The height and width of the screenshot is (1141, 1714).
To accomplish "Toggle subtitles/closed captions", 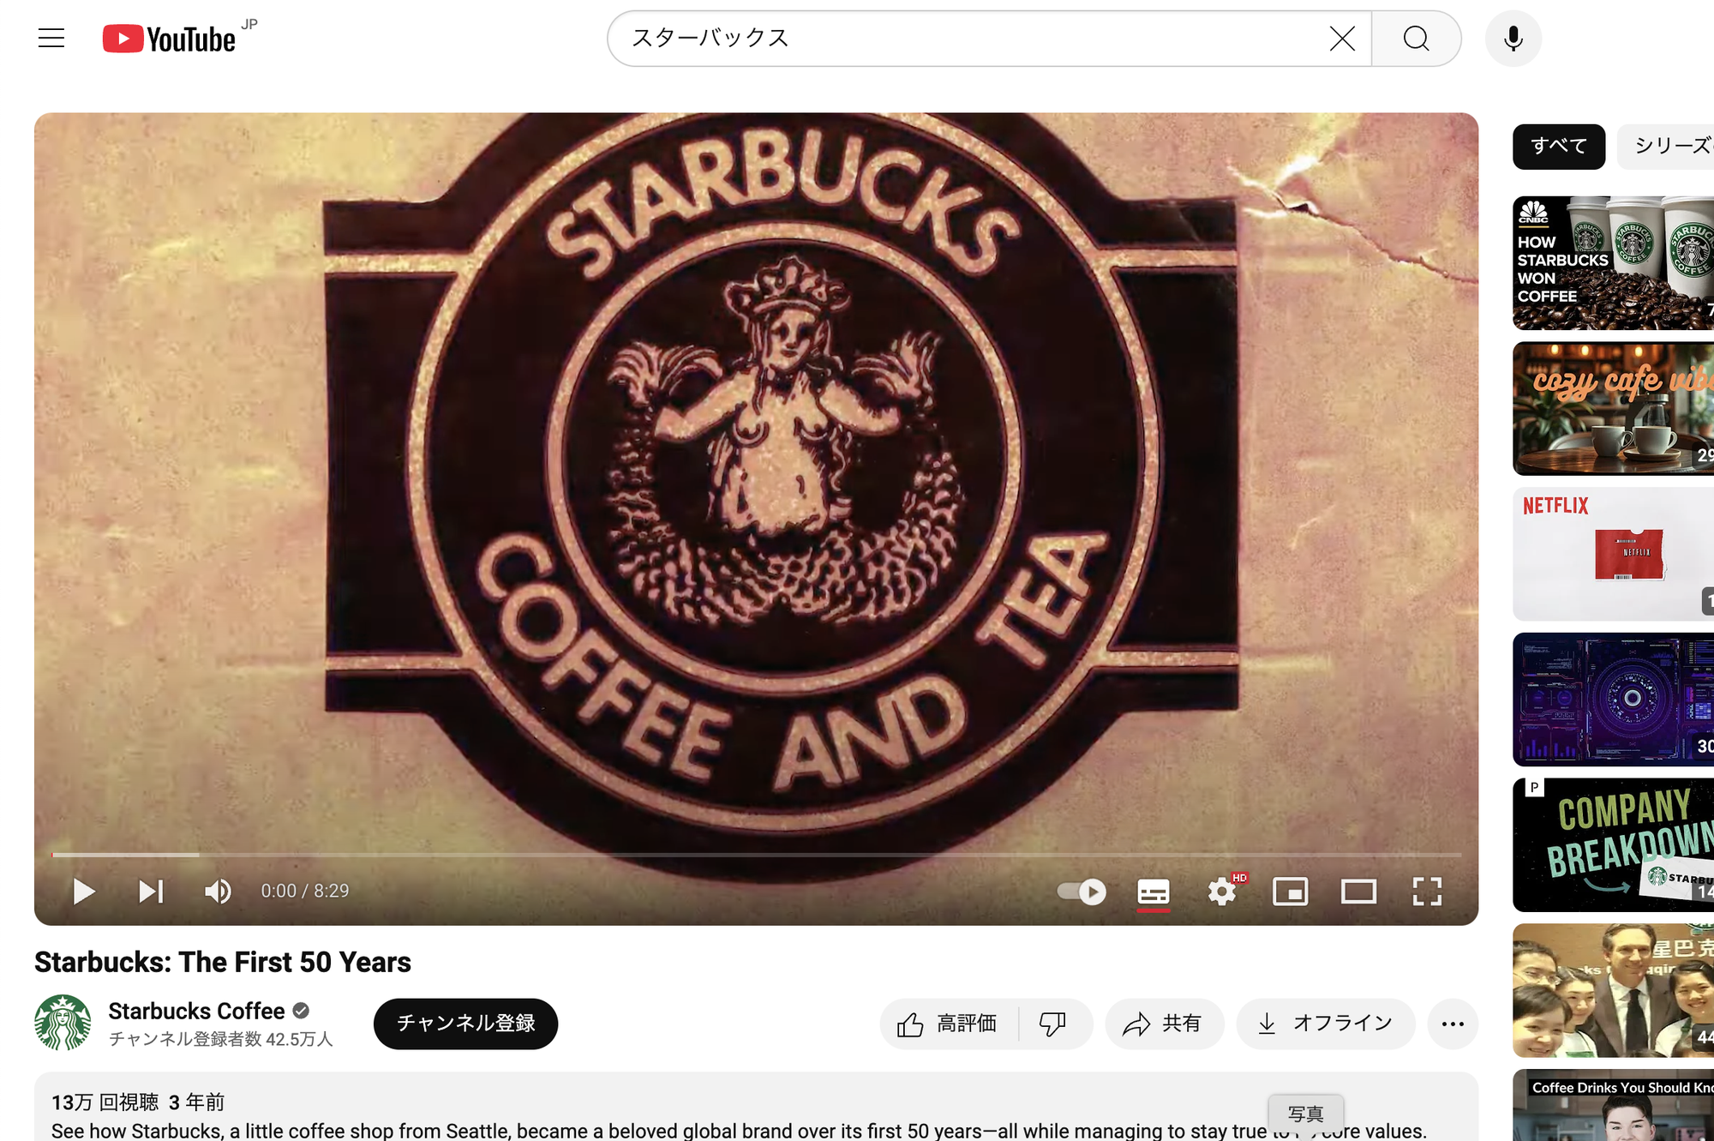I will (1154, 892).
